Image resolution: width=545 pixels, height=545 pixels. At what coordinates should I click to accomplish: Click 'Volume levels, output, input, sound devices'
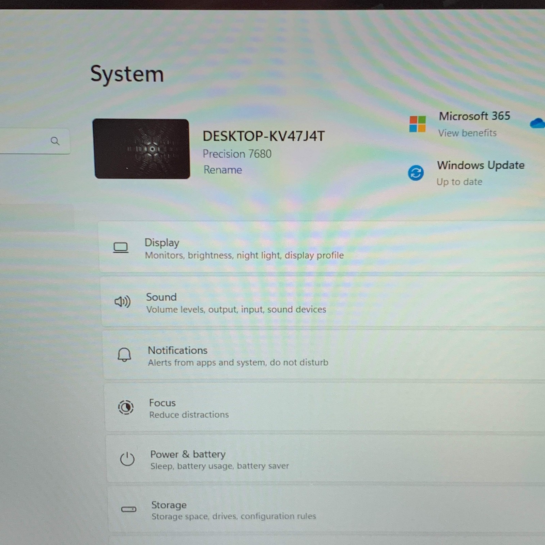click(x=236, y=309)
